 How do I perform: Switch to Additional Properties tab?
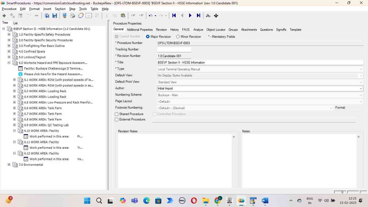(140, 30)
